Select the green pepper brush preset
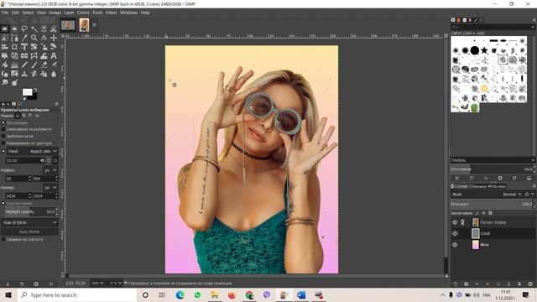 474,108
